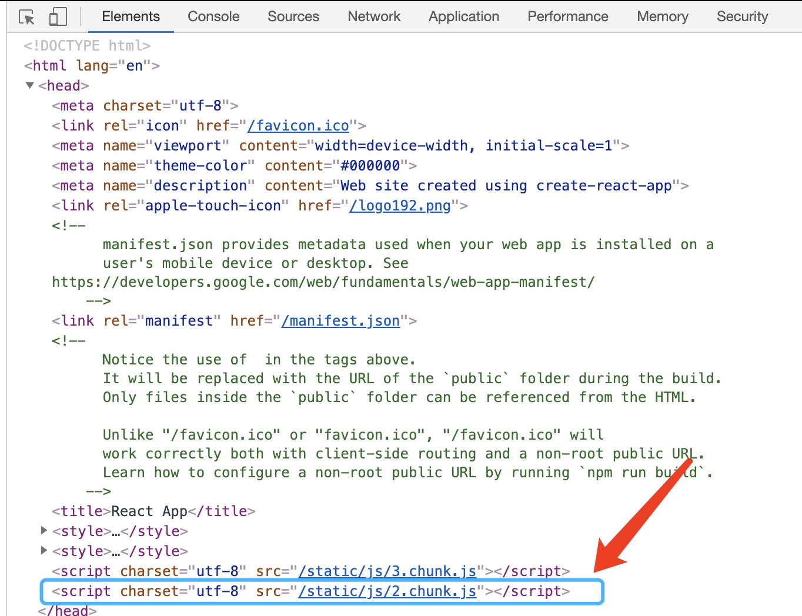Open the /static/js/3.chunk.js link
802x616 pixels.
click(x=387, y=571)
